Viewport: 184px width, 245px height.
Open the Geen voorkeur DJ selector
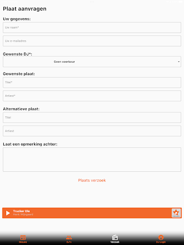(x=92, y=62)
